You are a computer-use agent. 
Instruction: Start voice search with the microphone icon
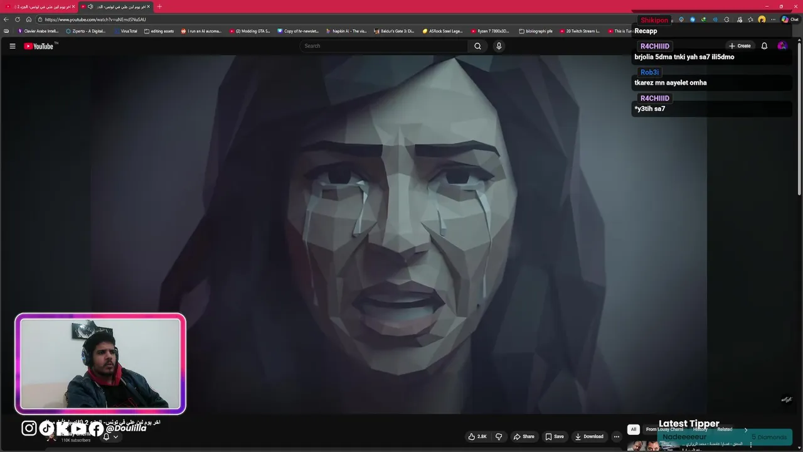(x=499, y=46)
